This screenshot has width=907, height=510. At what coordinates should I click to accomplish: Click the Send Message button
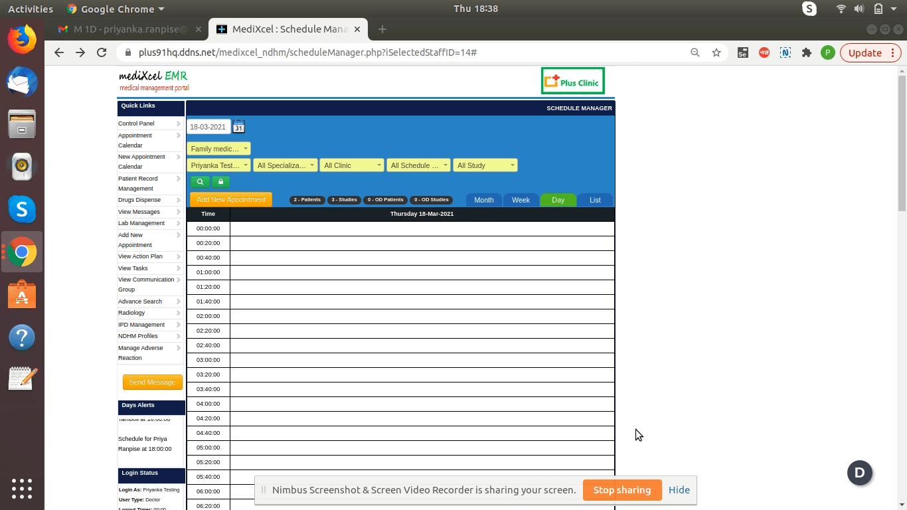(152, 382)
